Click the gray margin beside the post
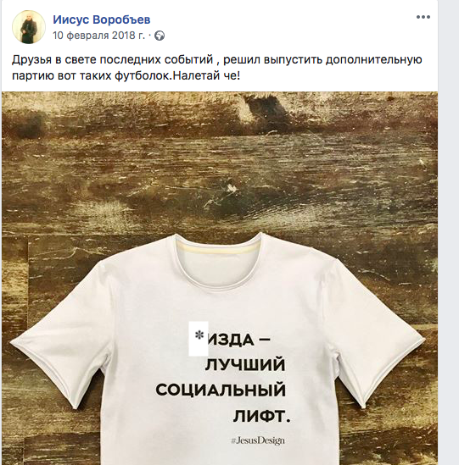 [448, 232]
